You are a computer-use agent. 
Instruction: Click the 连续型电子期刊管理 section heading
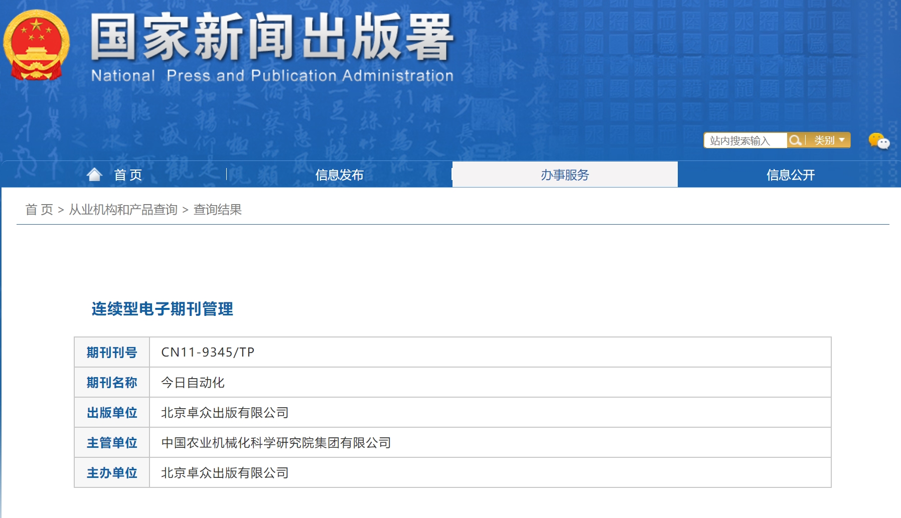(162, 309)
